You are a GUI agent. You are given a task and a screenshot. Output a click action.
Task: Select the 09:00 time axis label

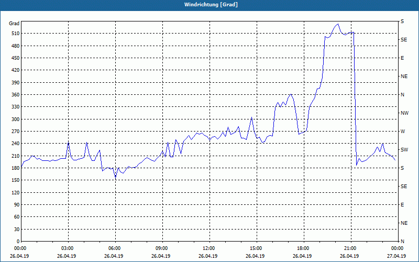point(162,248)
